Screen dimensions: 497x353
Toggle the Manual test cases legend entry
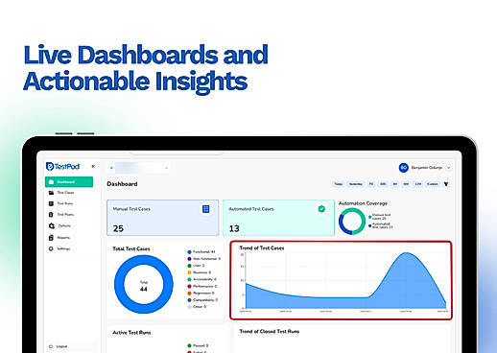coord(380,217)
